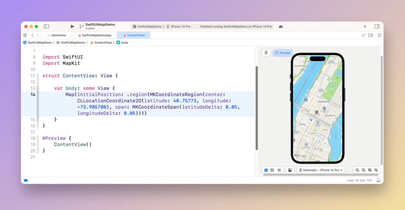Click the pin preview icon
The width and height of the screenshot is (405, 210).
[266, 53]
